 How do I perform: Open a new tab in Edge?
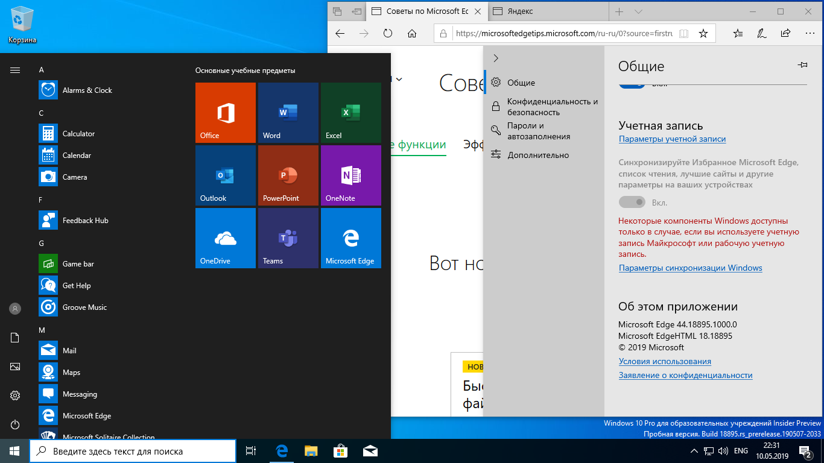[620, 11]
